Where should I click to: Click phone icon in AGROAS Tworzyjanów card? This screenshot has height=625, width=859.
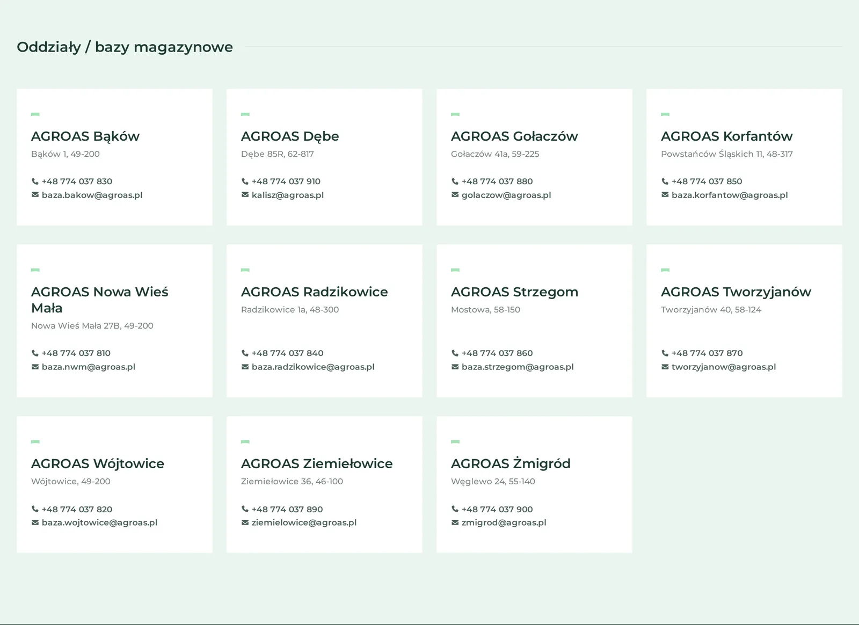tap(665, 353)
